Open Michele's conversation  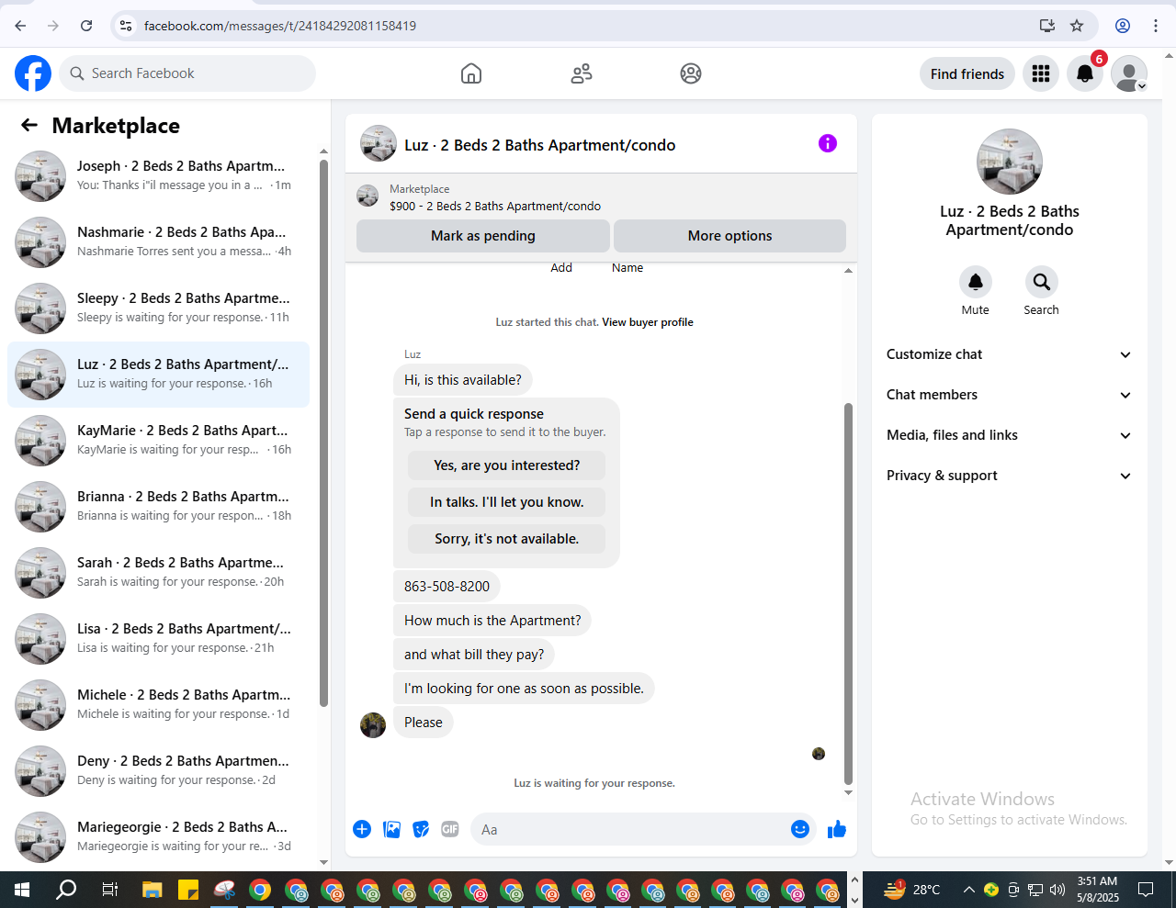point(158,705)
